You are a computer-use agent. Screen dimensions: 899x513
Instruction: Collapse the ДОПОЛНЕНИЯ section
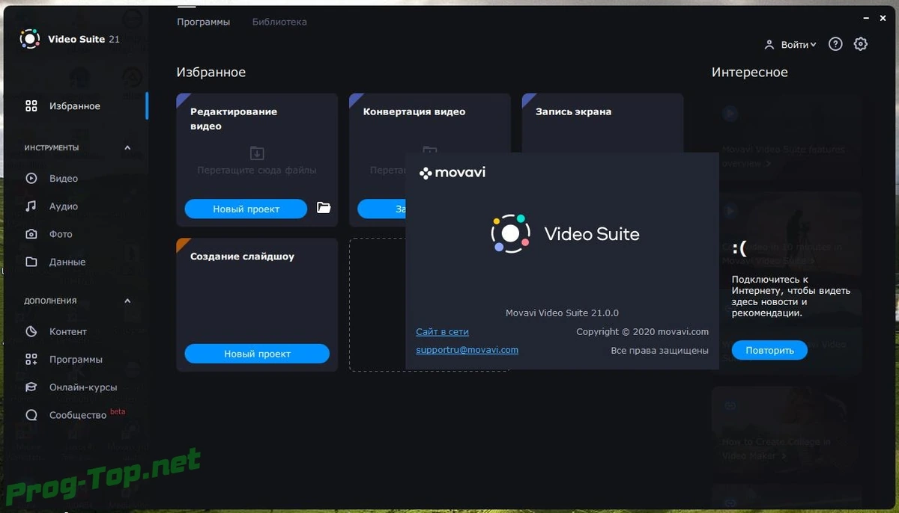127,301
